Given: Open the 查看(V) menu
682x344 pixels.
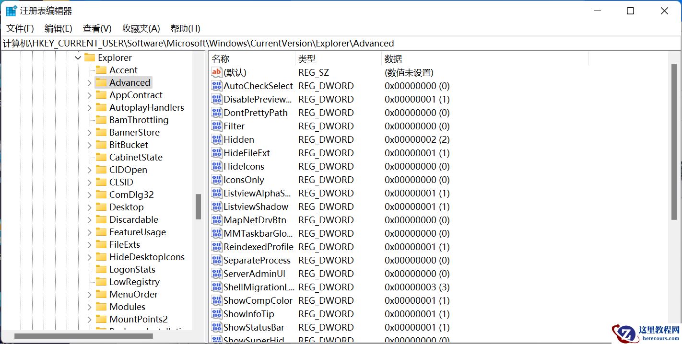Looking at the screenshot, I should click(x=97, y=28).
